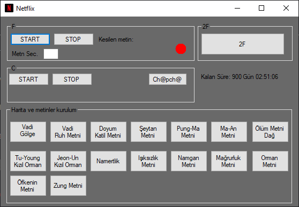Choose Tu-Young Kızıl Orman
This screenshot has width=299, height=207.
click(x=28, y=161)
